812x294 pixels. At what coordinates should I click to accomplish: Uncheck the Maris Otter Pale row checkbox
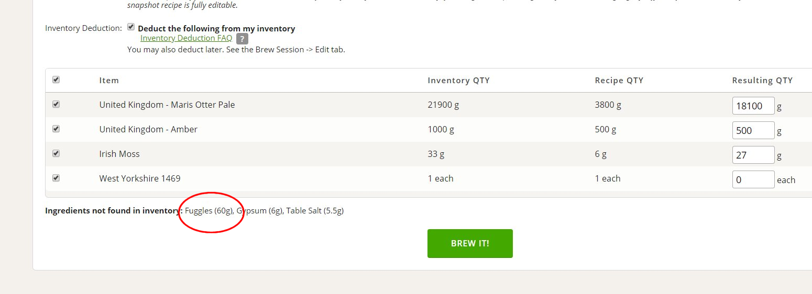(x=56, y=105)
